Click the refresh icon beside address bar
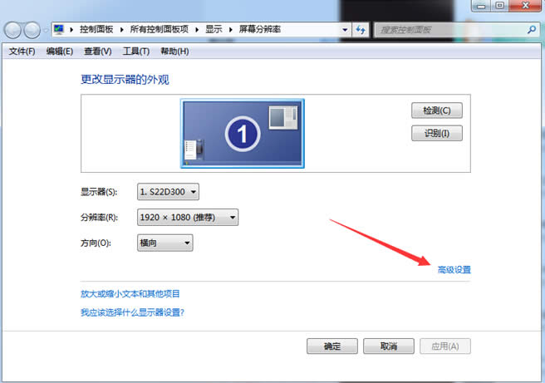Image resolution: width=545 pixels, height=383 pixels. (x=361, y=30)
